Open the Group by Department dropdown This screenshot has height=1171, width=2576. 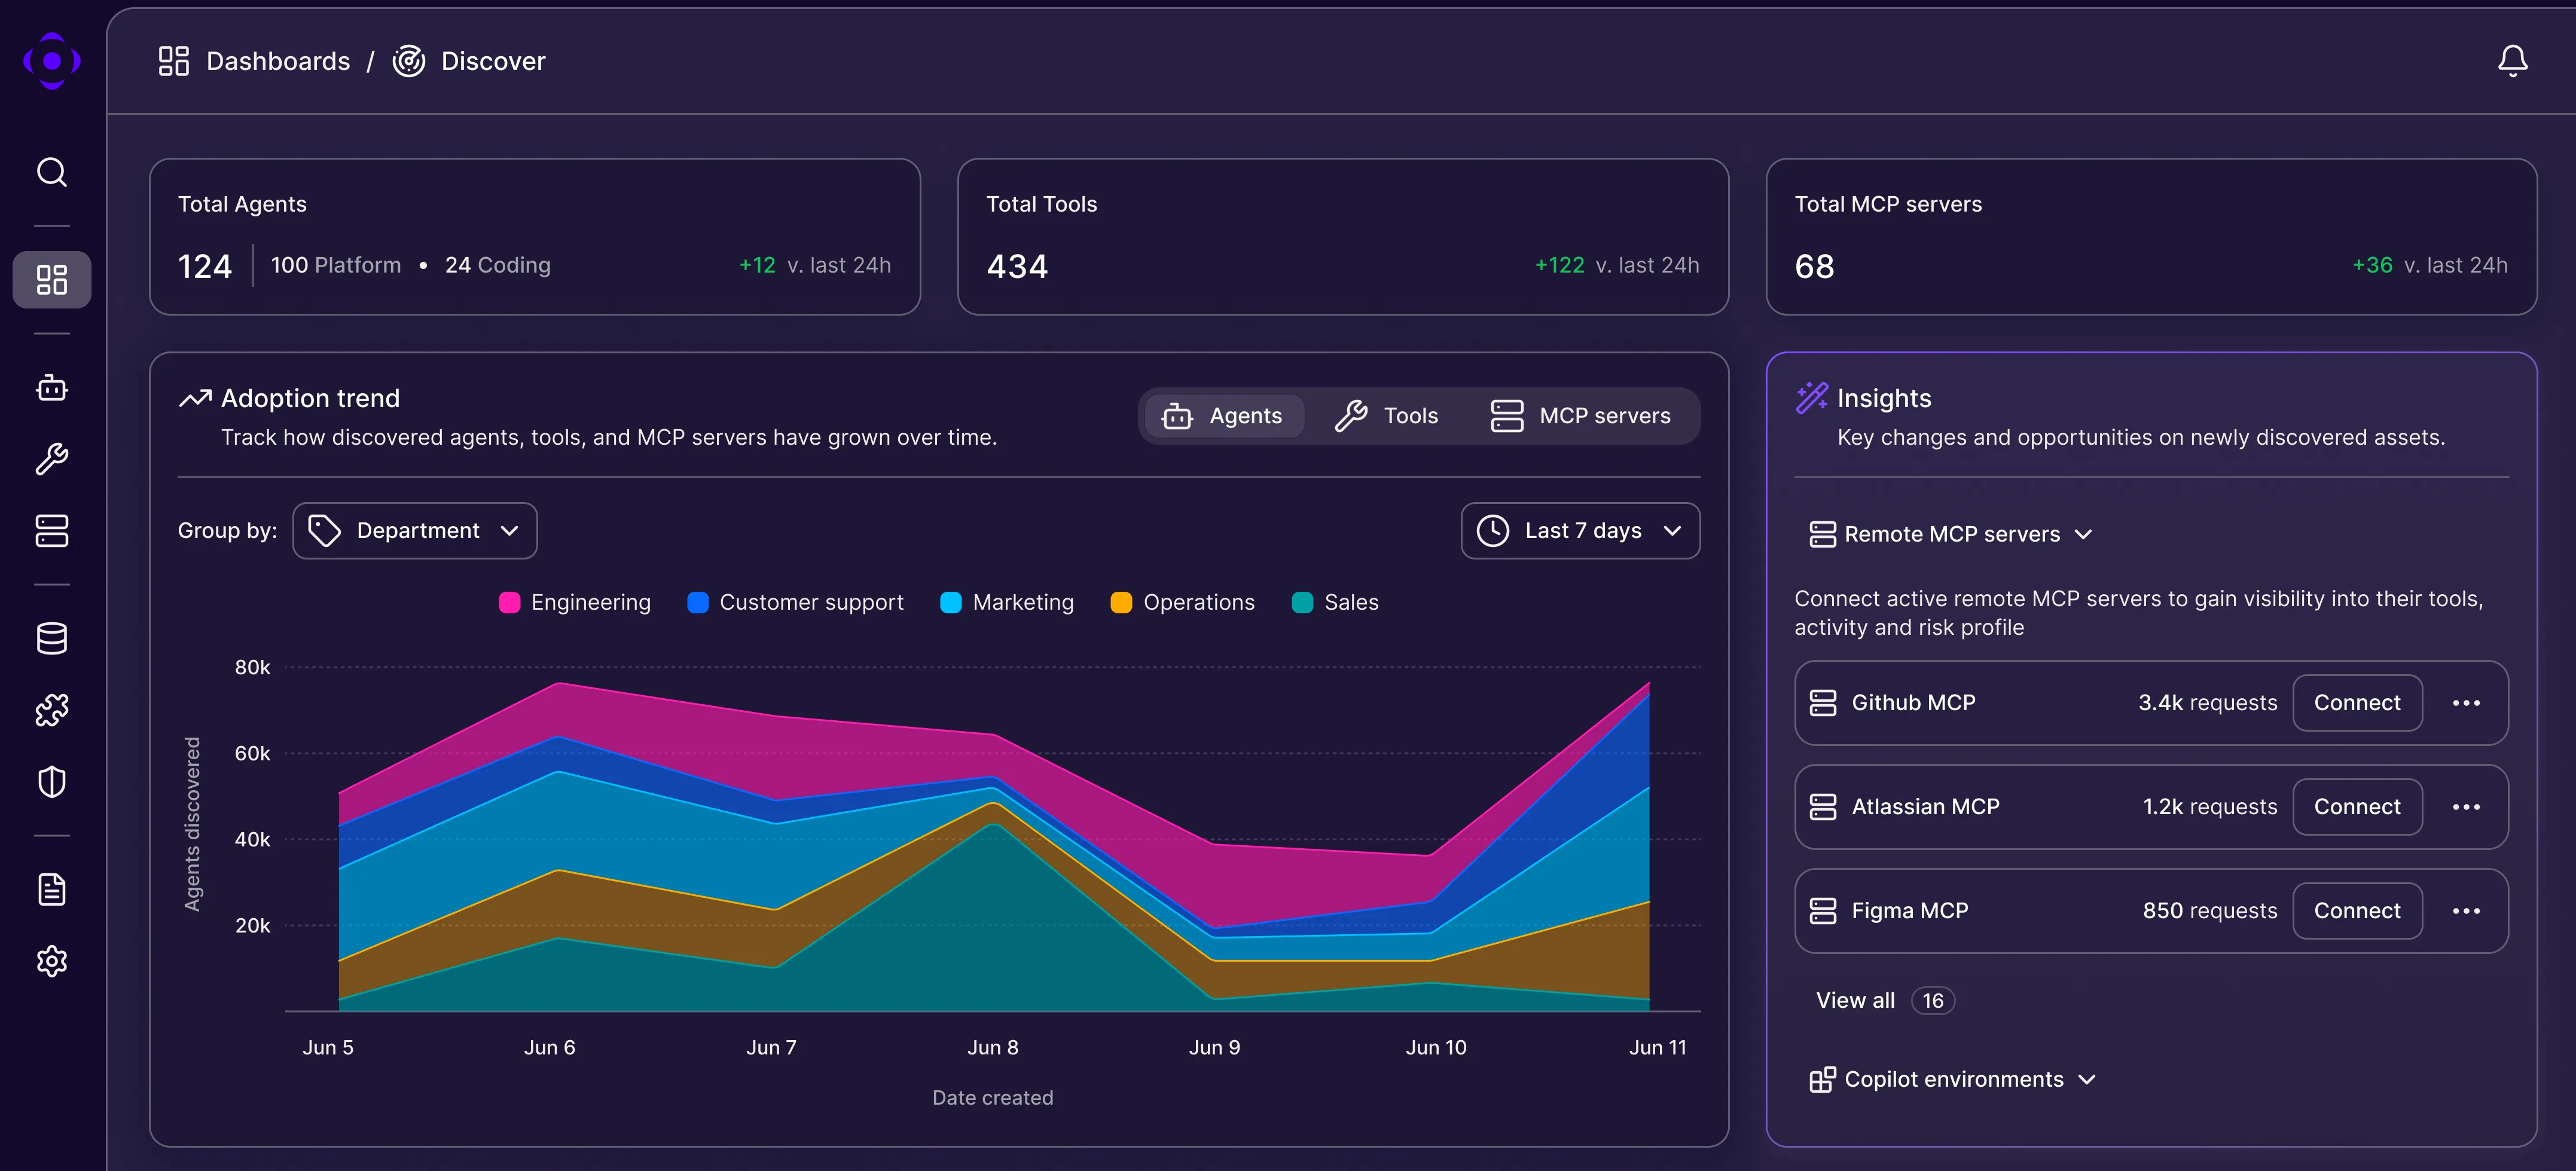pyautogui.click(x=415, y=531)
